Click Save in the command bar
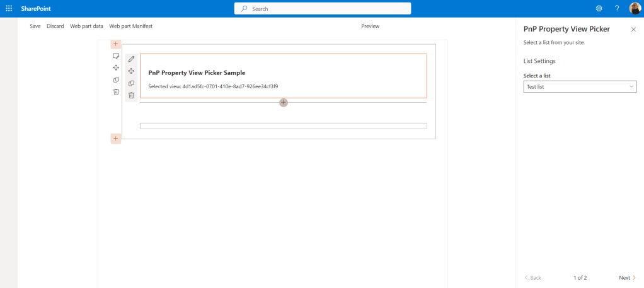Screen dimensions: 644x288 click(x=35, y=26)
